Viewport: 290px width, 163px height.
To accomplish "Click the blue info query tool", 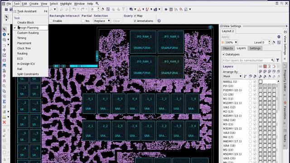I will pyautogui.click(x=4, y=34).
